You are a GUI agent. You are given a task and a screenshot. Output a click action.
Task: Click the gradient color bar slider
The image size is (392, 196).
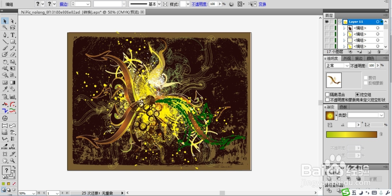point(352,135)
